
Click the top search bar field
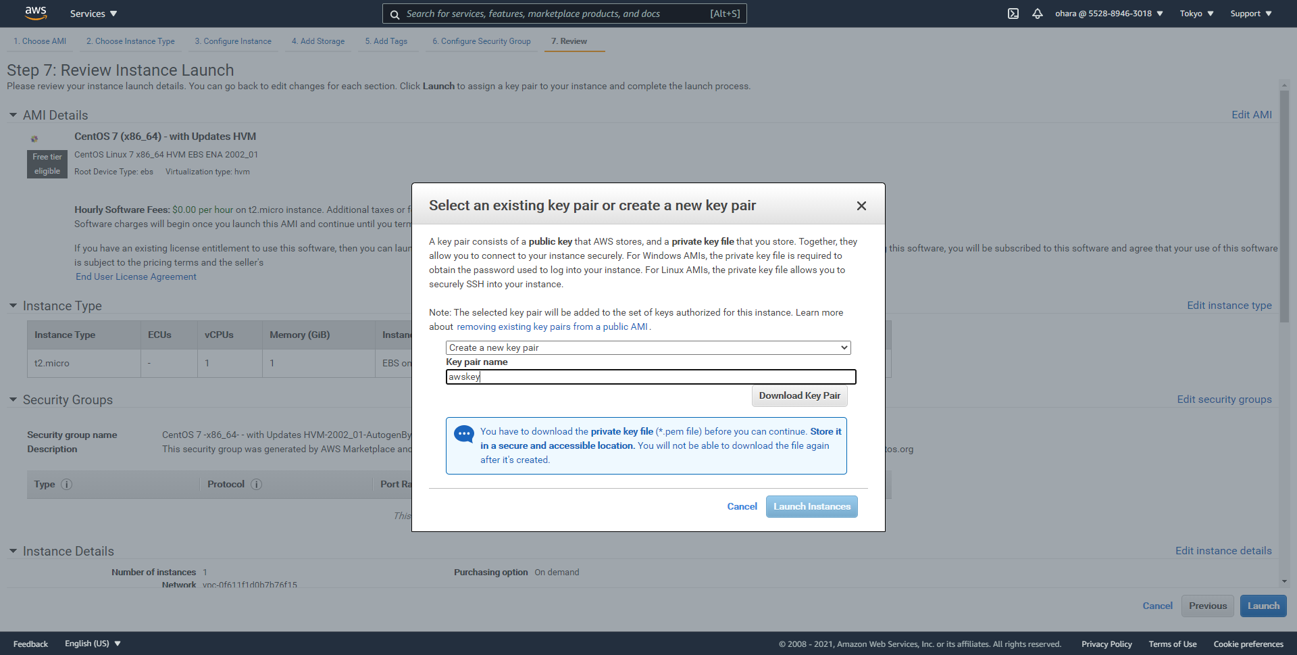tap(565, 14)
